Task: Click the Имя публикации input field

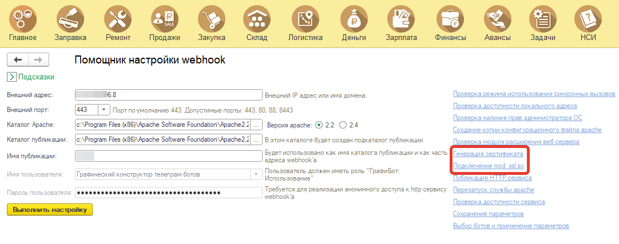Action: point(168,155)
